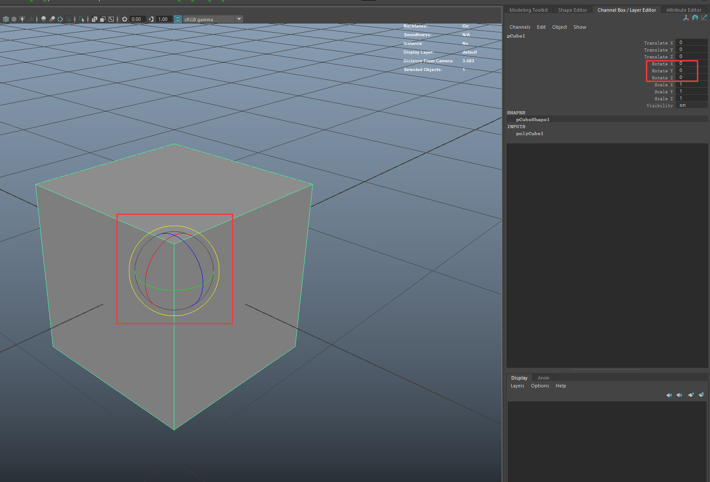
Task: Open Options in the Layer Editor
Action: (x=540, y=386)
